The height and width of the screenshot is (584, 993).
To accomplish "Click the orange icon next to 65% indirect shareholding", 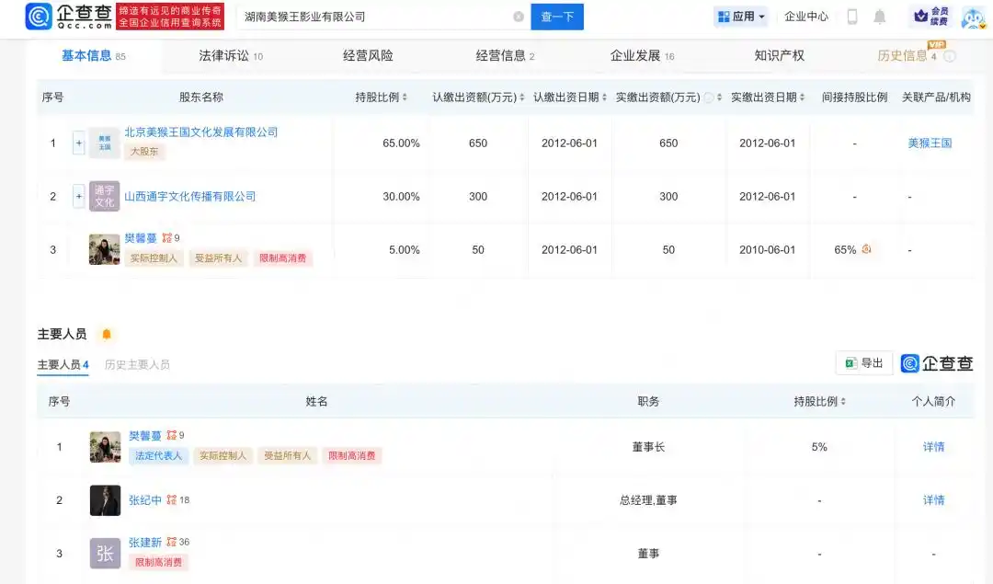I will point(864,249).
